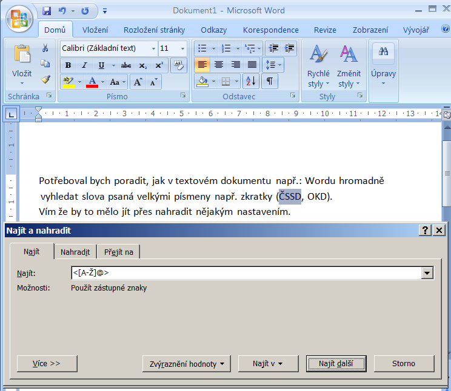
Task: Open the Najít v dropdown button
Action: coord(268,363)
